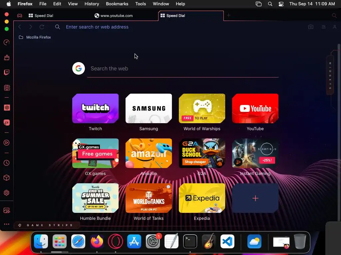Launch Opera GX from the Dock
Image resolution: width=341 pixels, height=255 pixels.
[116, 241]
